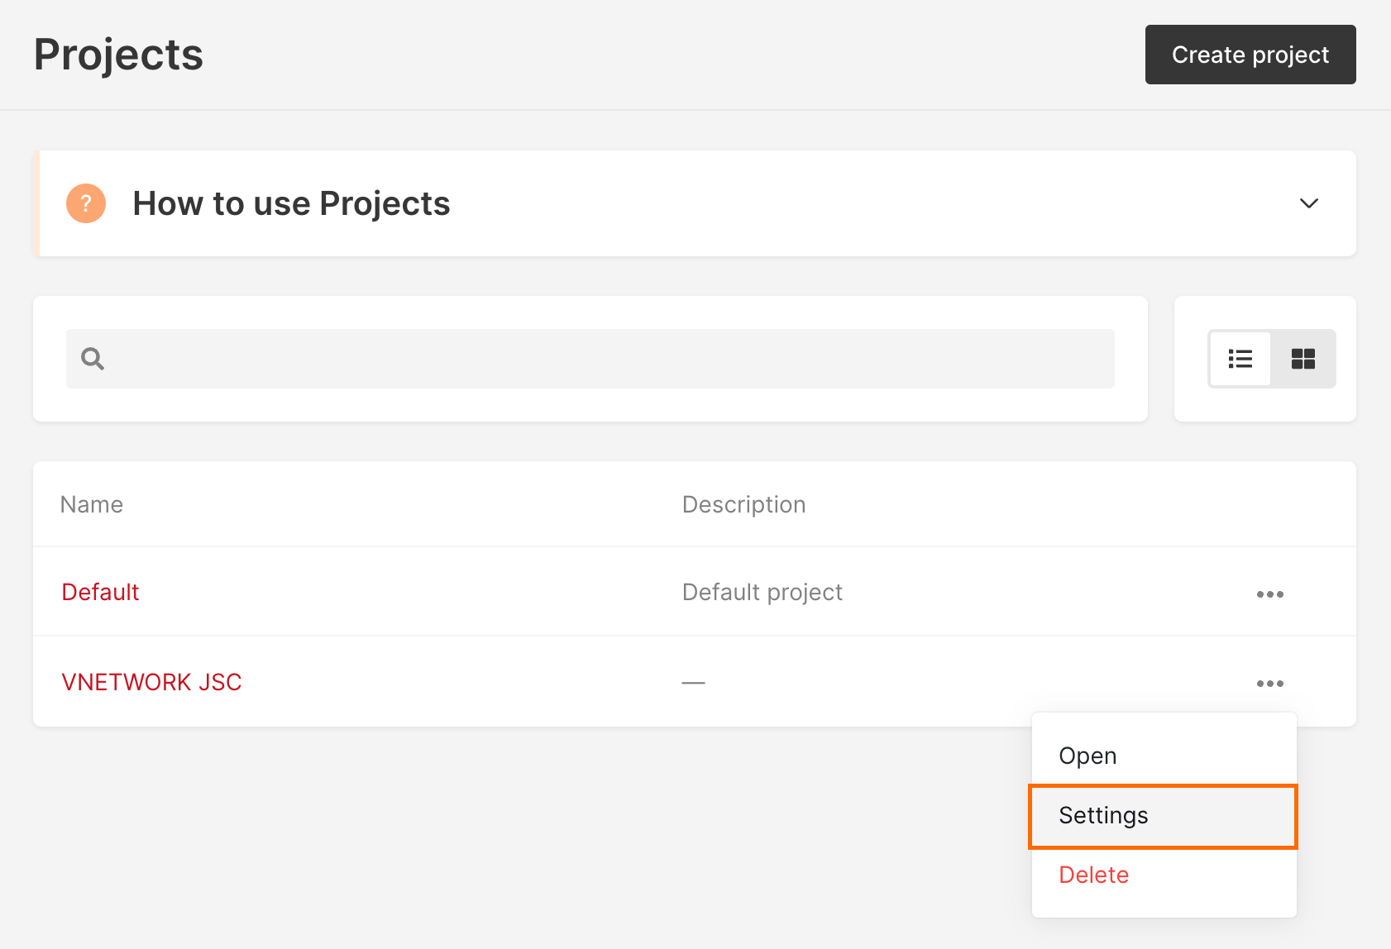Toggle the three-dot menu for VNETWORK JSC
1391x949 pixels.
coord(1270,684)
